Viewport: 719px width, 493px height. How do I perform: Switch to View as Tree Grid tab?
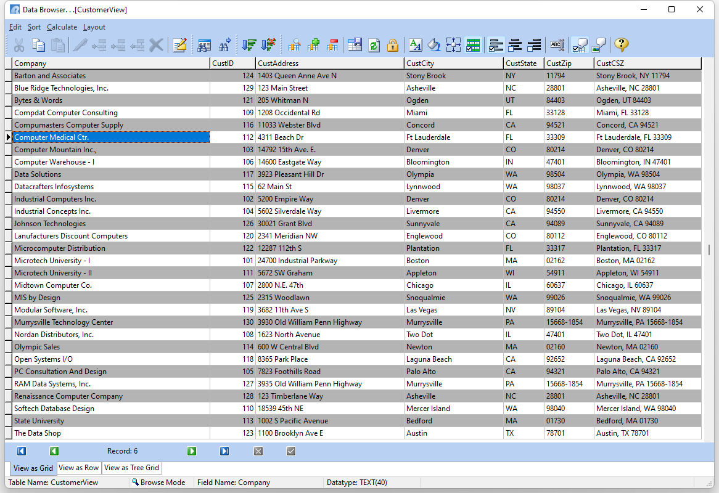(131, 468)
